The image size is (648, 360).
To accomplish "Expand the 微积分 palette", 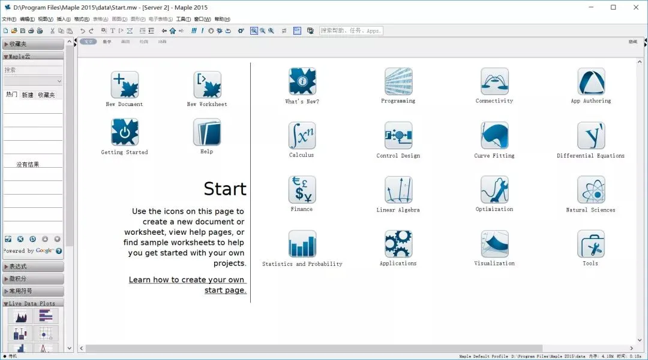I will 33,279.
